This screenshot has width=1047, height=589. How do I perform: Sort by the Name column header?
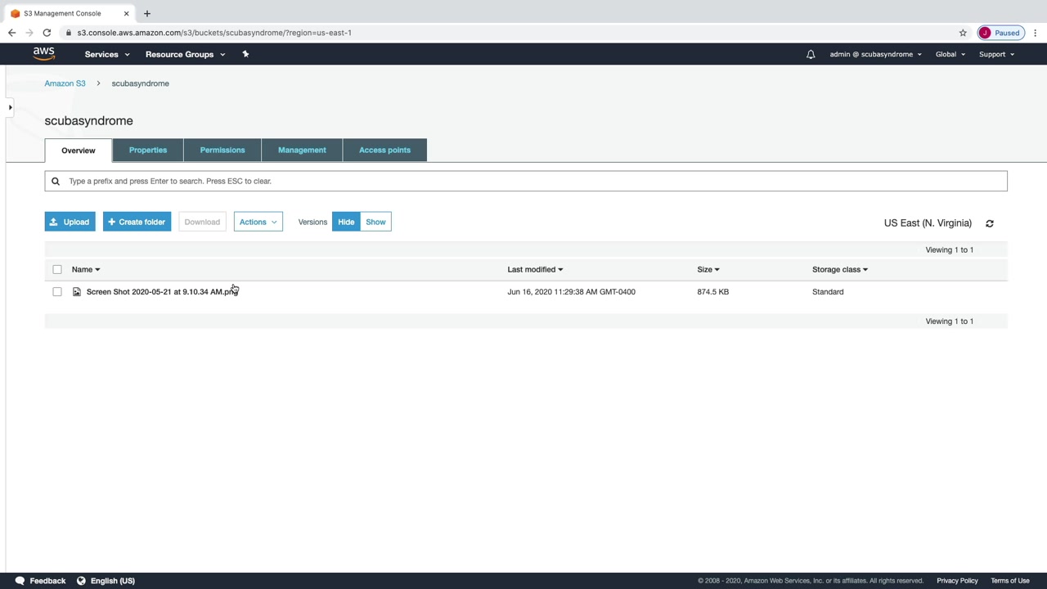pos(86,269)
